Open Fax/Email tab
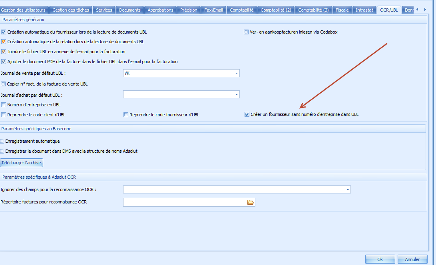436x265 pixels. click(213, 10)
